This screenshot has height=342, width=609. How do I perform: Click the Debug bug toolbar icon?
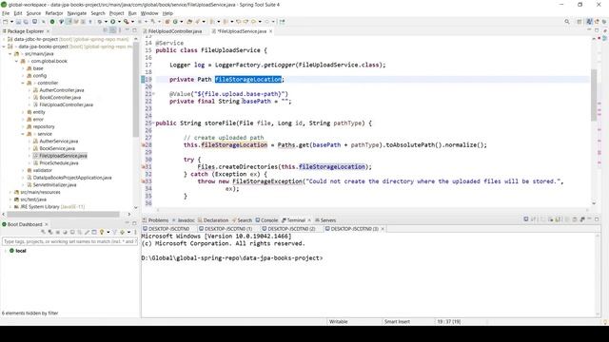pyautogui.click(x=100, y=22)
